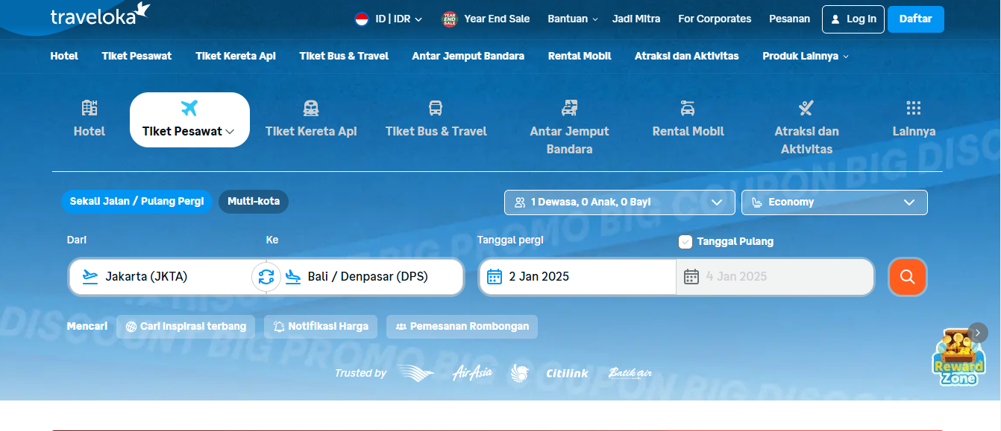Image resolution: width=1001 pixels, height=431 pixels.
Task: Click the takeoff plane icon in Dari field
Action: [x=90, y=277]
